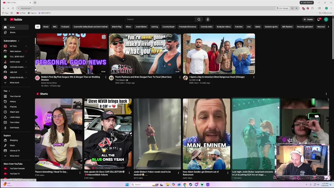334x188 pixels.
Task: Open the notifications bell
Action: (319, 19)
